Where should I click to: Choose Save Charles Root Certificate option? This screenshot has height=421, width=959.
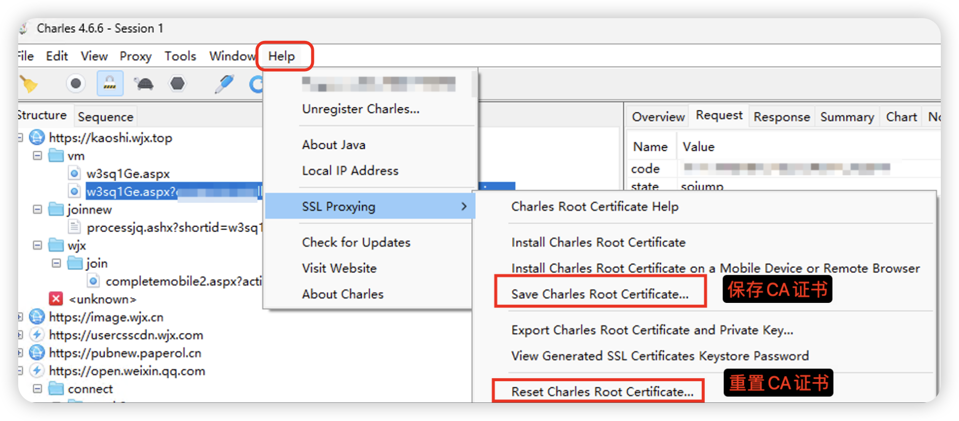tap(600, 294)
